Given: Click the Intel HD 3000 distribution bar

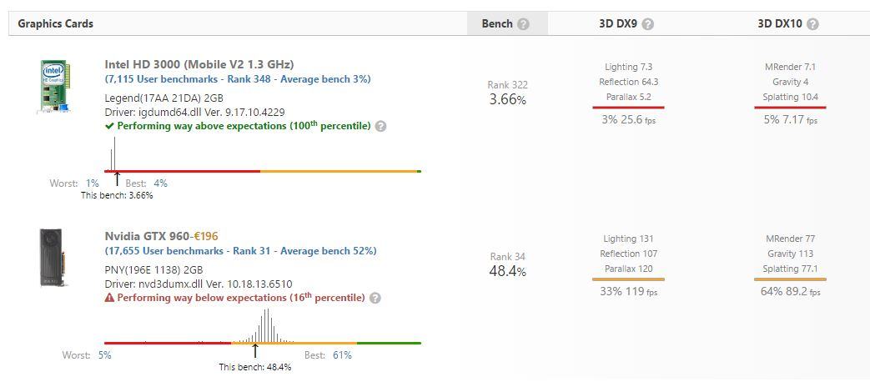Looking at the screenshot, I should coord(262,171).
